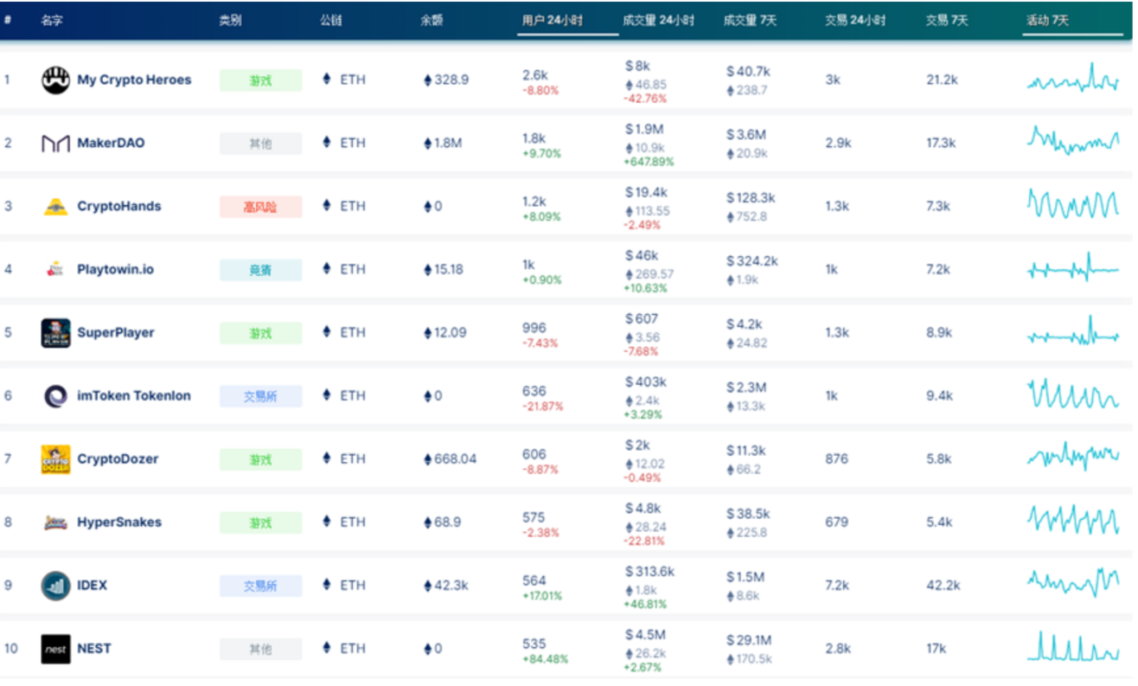Viewport: 1138px width, 686px height.
Task: Click the HyperSnakes logo icon
Action: (55, 523)
